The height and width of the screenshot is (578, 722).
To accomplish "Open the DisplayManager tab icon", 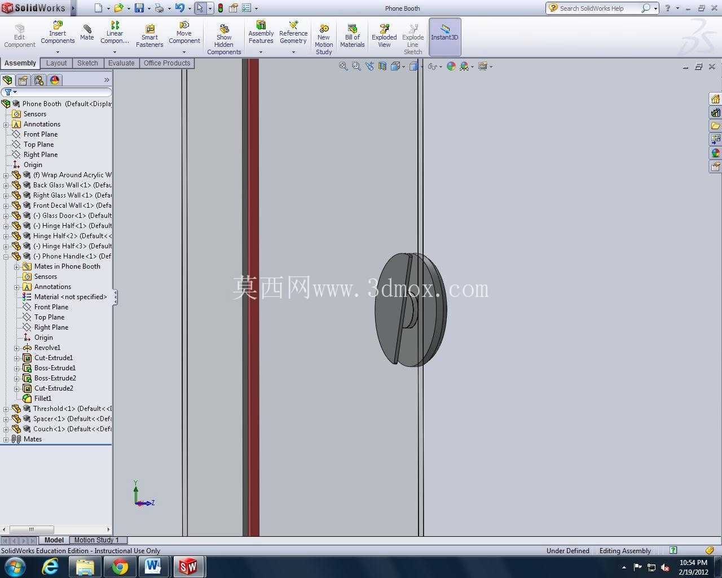I will [x=55, y=80].
